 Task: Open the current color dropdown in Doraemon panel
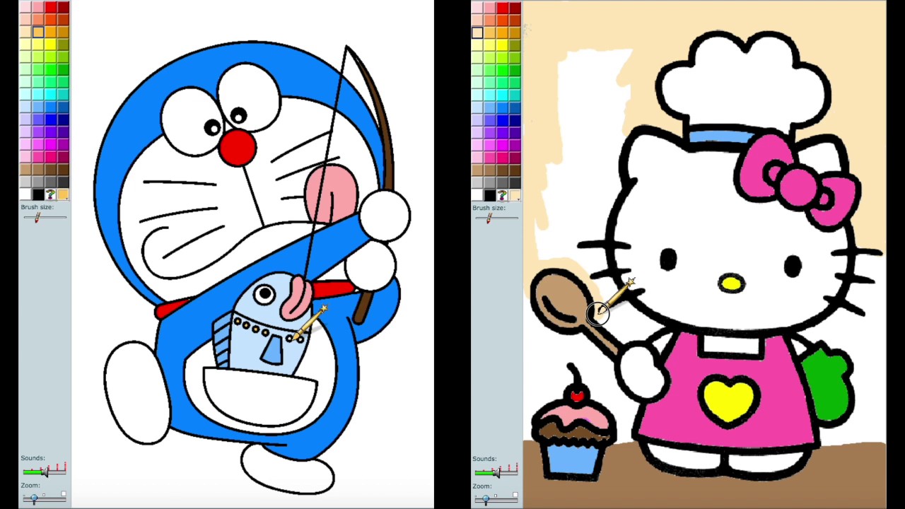[63, 194]
